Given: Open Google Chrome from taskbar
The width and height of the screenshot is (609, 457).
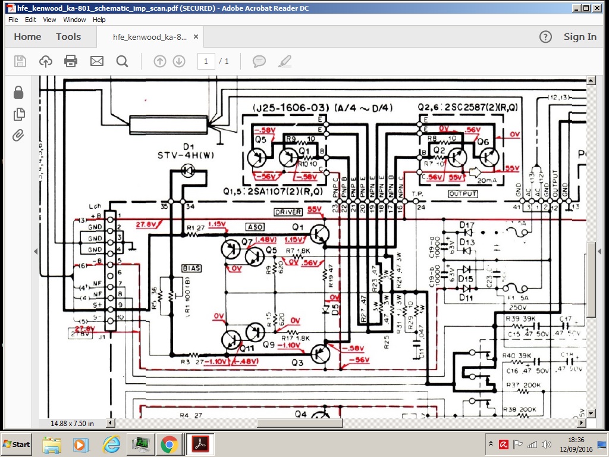Looking at the screenshot, I should (169, 444).
